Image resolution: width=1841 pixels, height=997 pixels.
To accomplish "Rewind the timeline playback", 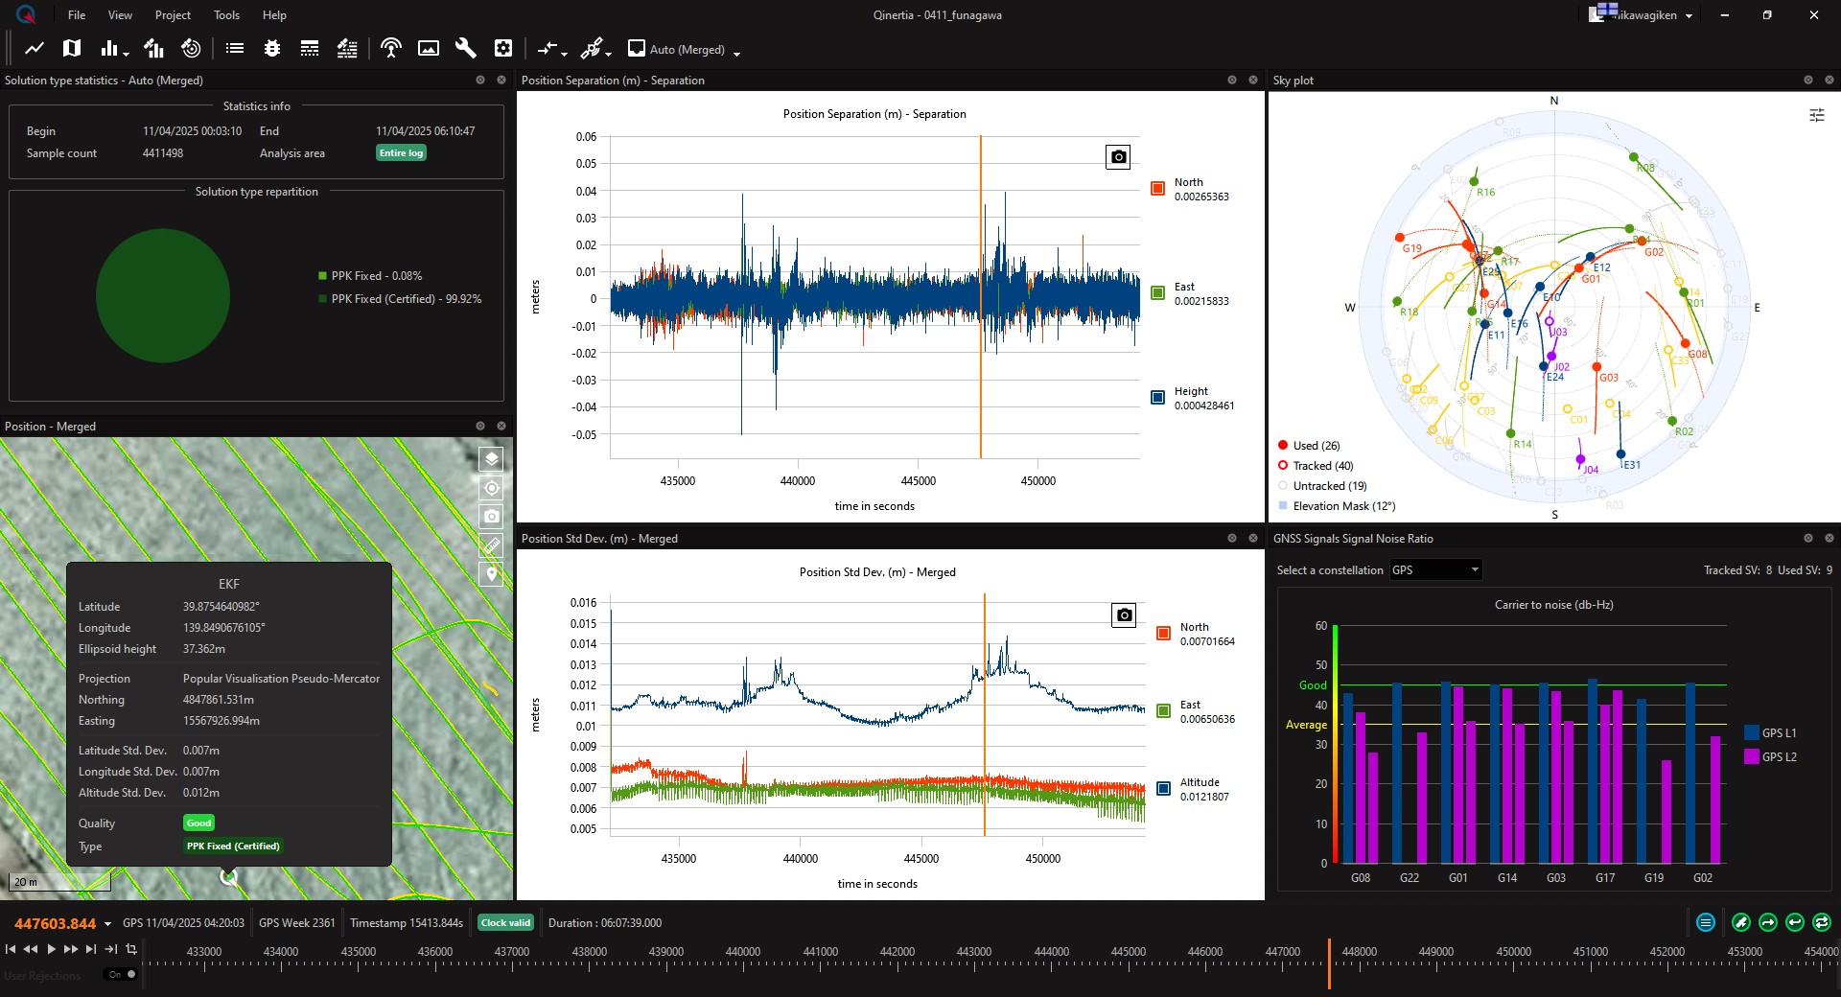I will click(x=31, y=949).
